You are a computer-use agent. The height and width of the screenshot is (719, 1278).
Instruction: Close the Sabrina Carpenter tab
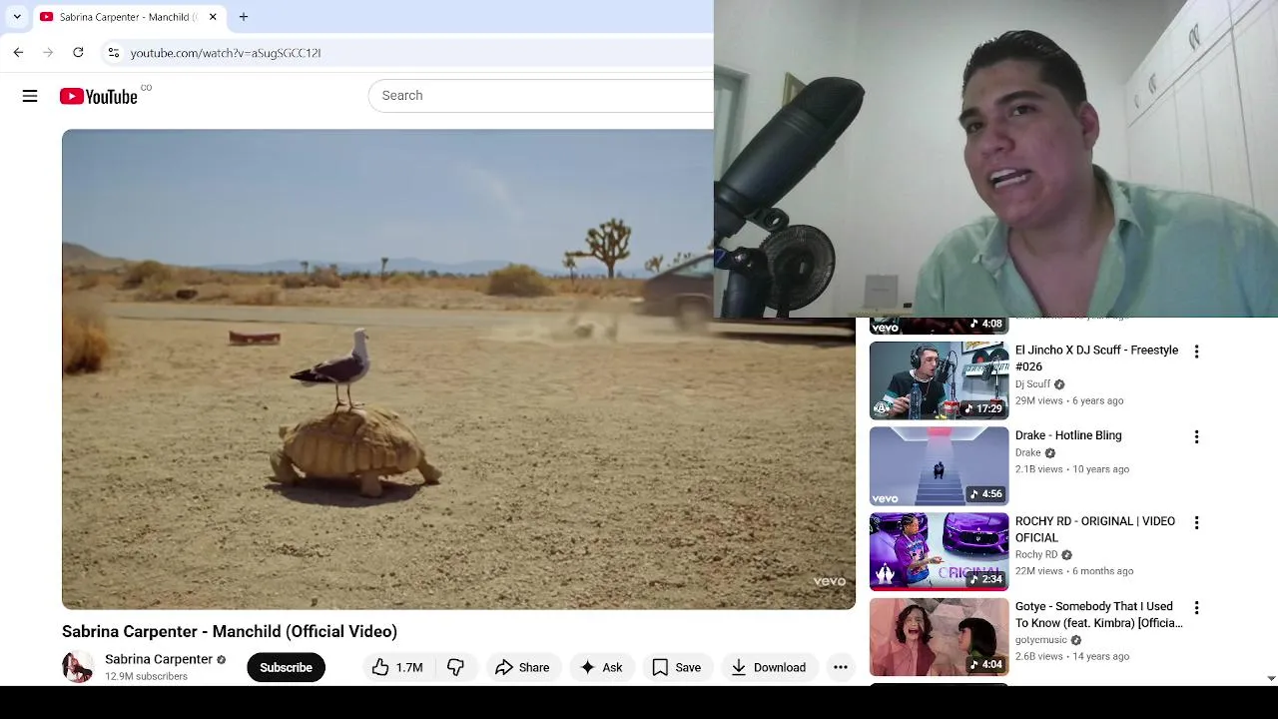coord(213,17)
